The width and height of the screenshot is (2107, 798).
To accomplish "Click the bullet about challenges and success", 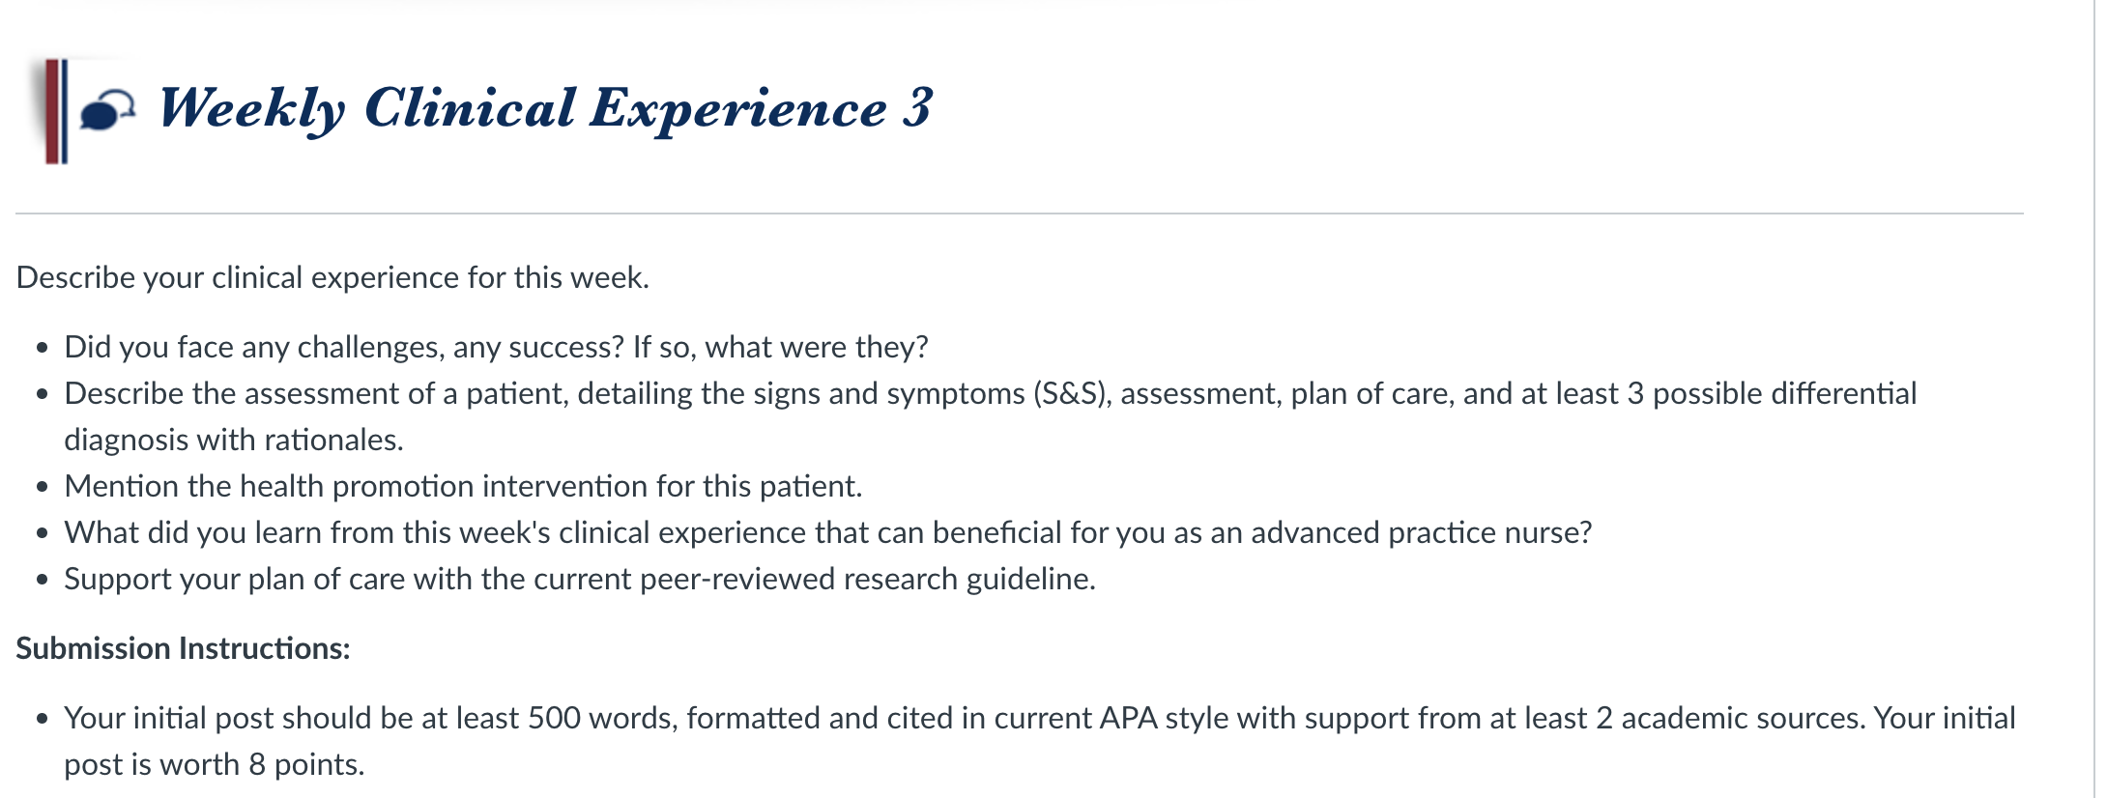I will pos(496,347).
